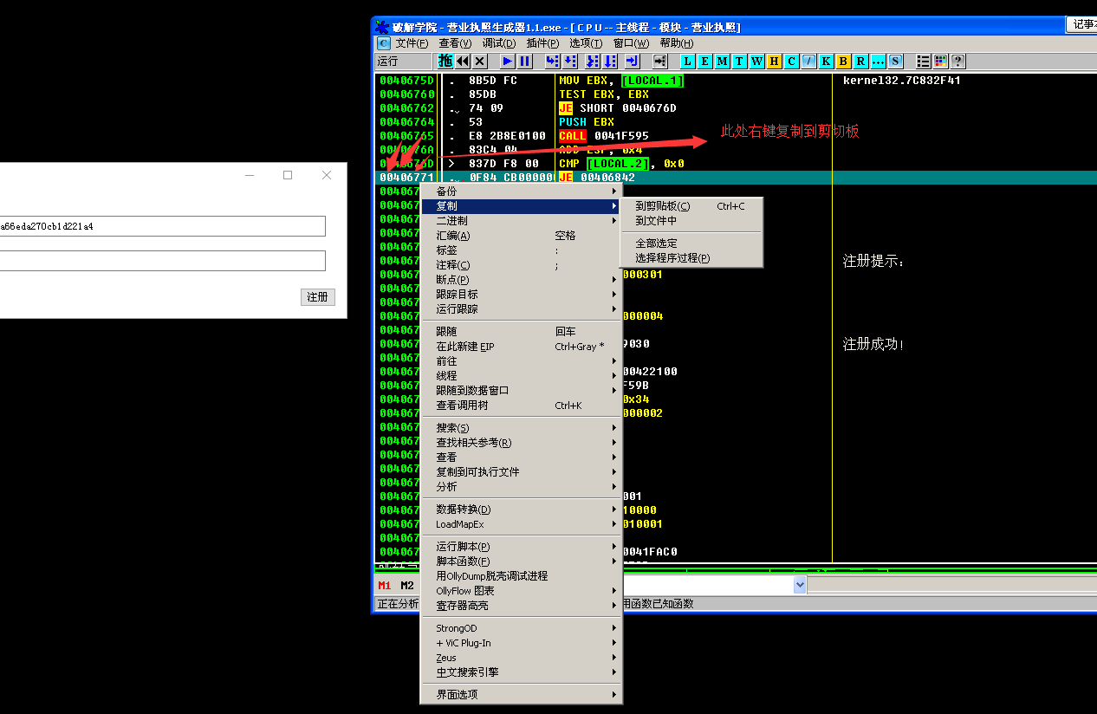Screen dimensions: 1097x714
Task: Open the 查看(V) menu
Action: (455, 43)
